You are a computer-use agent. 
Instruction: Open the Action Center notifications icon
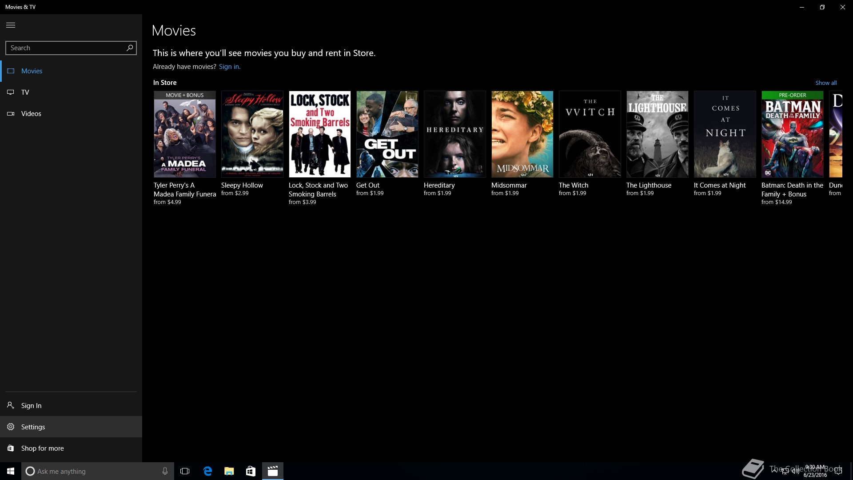click(x=838, y=471)
